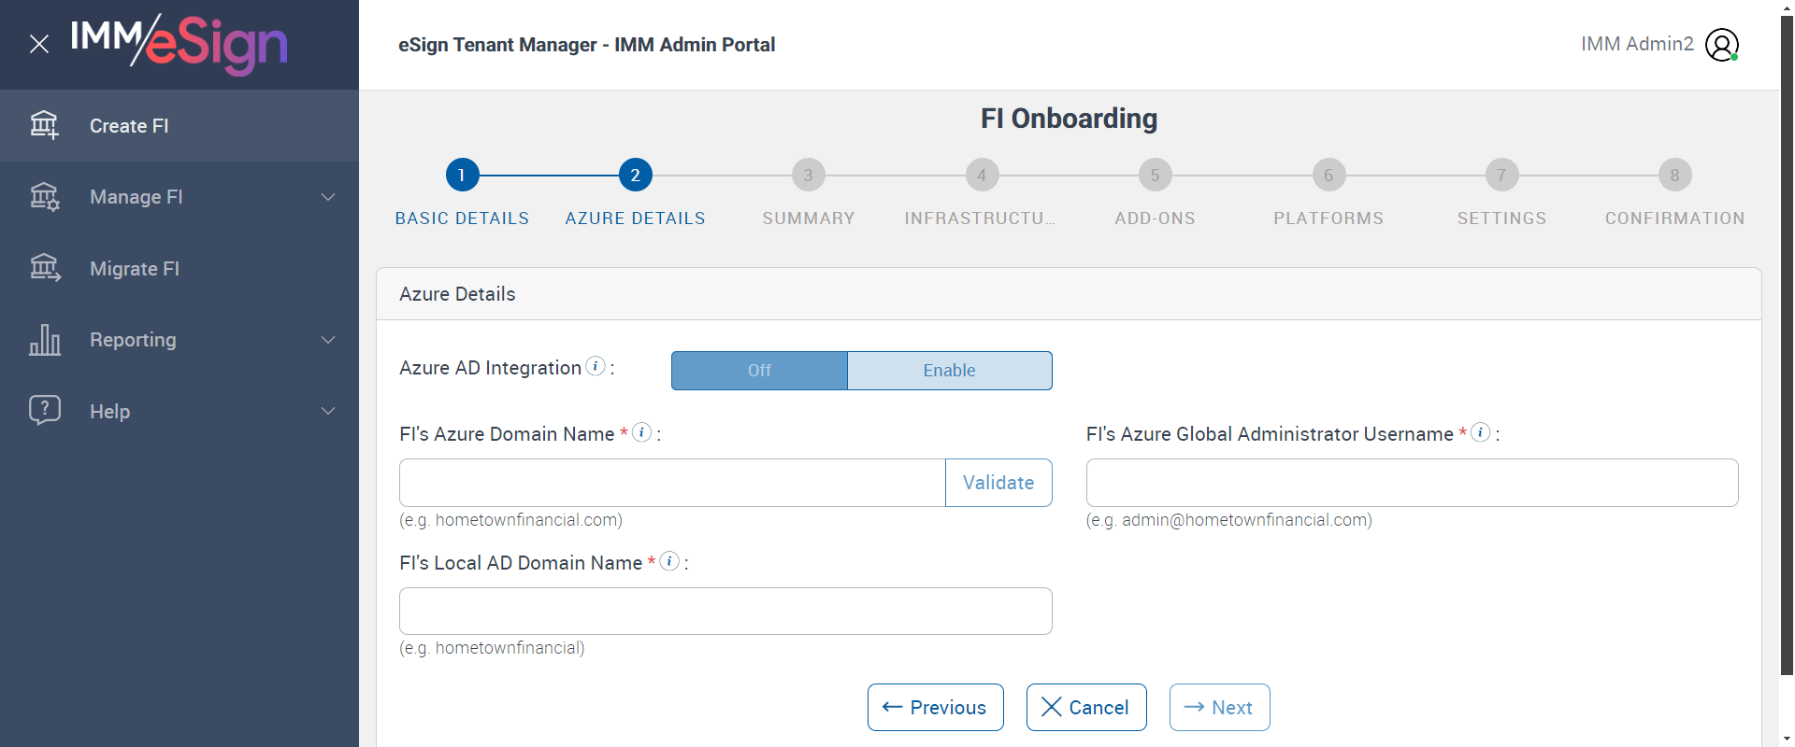
Task: Click the Manage FI bank gear icon
Action: (44, 197)
